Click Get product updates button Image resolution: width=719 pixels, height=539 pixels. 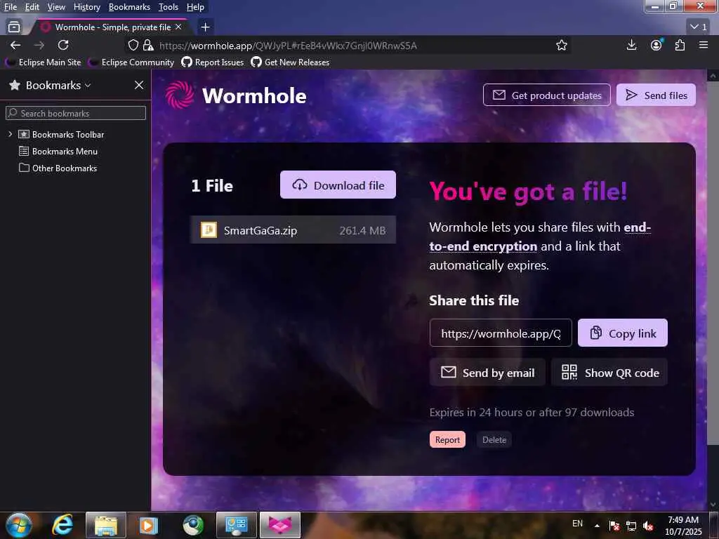tap(546, 95)
